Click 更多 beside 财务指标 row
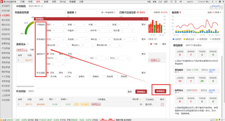Screen dimensions: 225x121 [144, 39]
